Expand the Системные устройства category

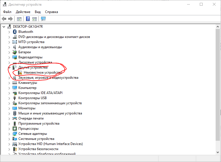[x=9, y=139]
